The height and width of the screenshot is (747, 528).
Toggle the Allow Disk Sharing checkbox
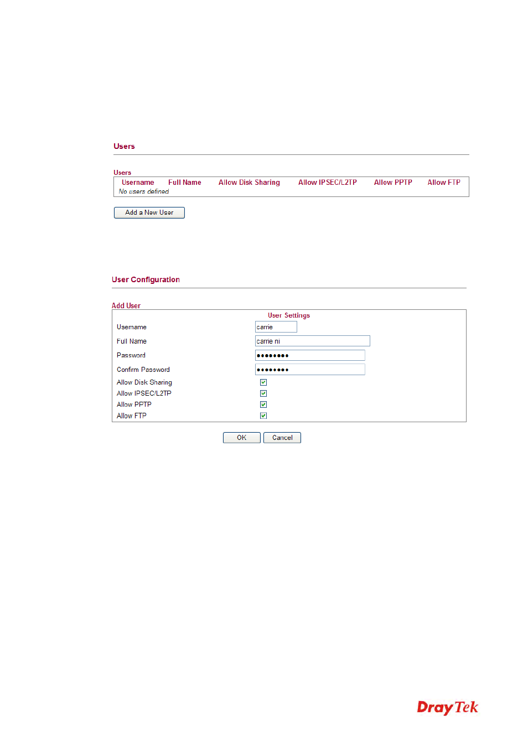[263, 382]
